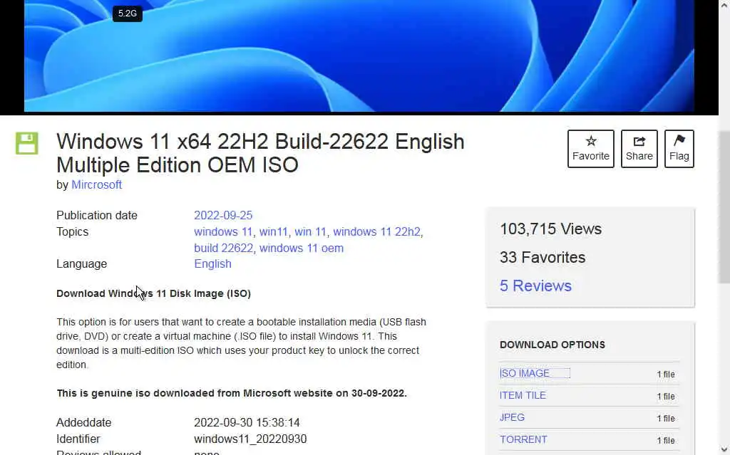Click the 'Identifier' label

(78, 439)
